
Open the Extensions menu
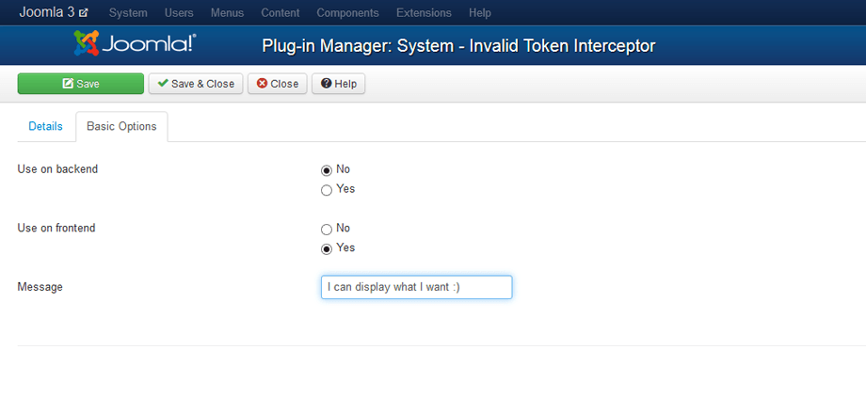point(424,13)
